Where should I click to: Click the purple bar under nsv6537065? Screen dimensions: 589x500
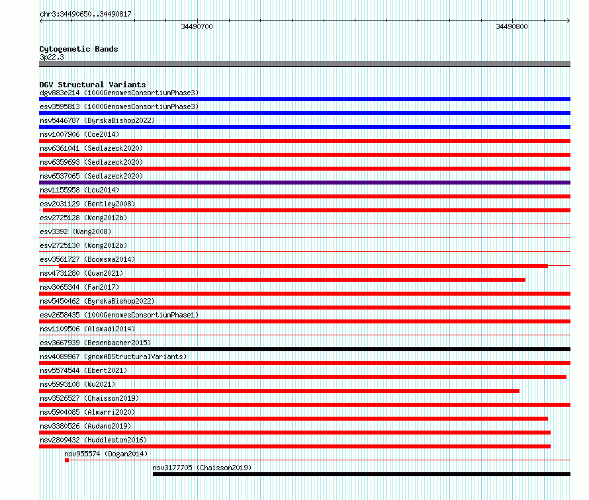(304, 183)
